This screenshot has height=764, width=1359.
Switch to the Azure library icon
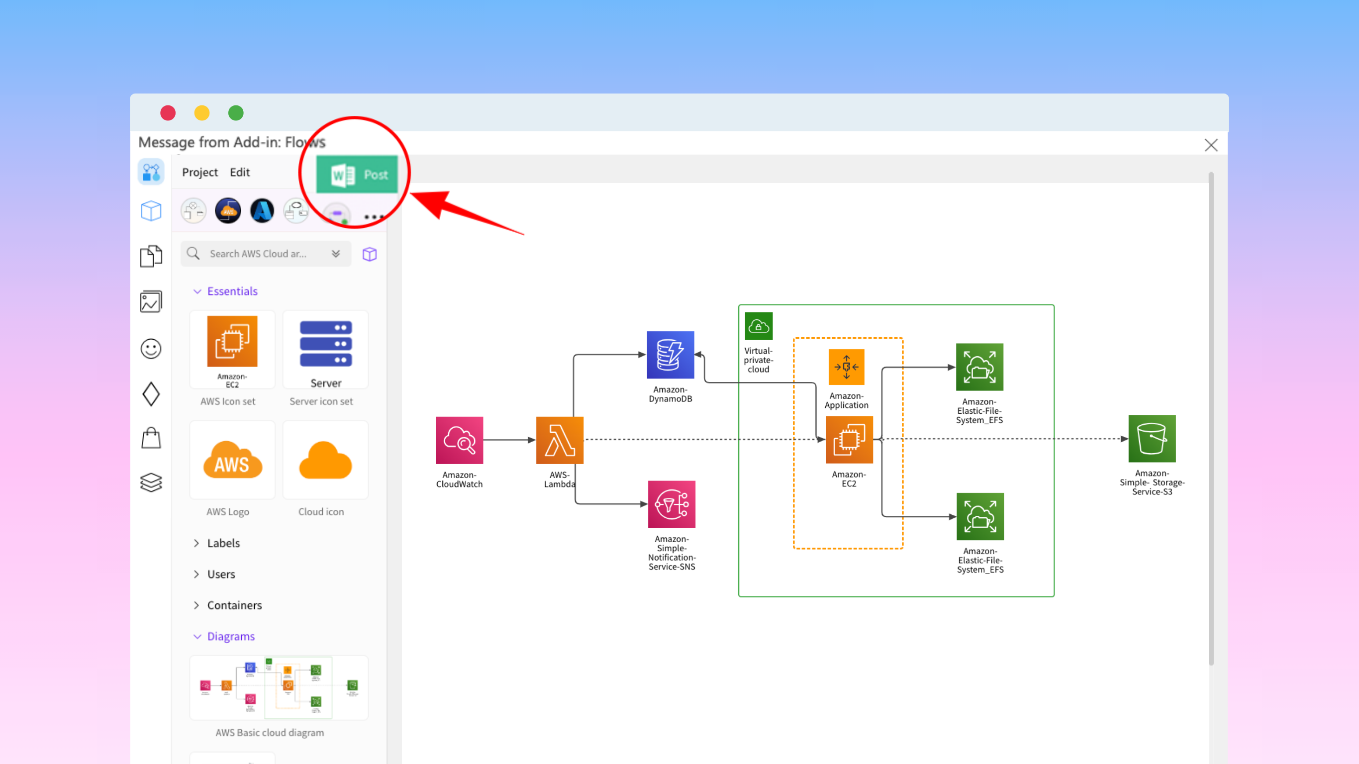pyautogui.click(x=262, y=211)
